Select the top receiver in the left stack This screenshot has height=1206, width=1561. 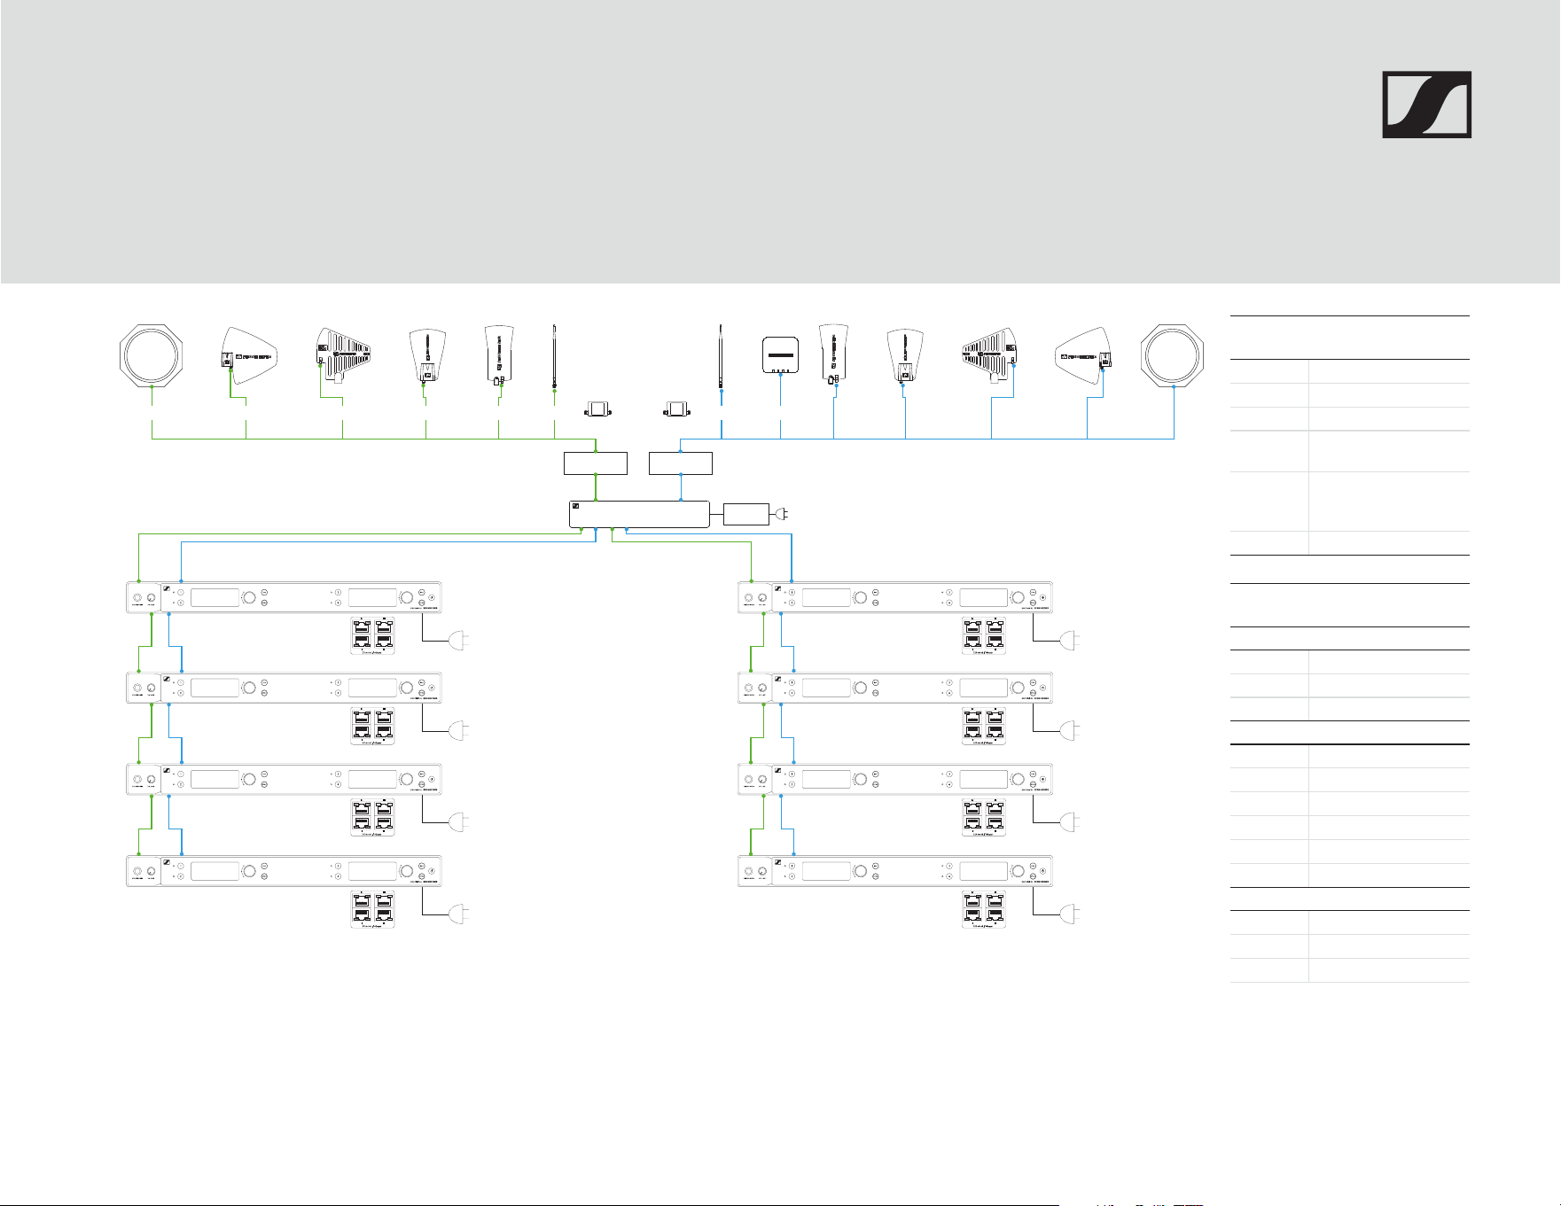[284, 597]
